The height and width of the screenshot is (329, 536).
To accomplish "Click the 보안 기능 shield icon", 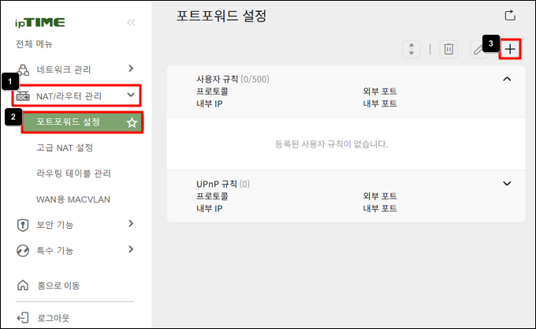I will pos(23,225).
